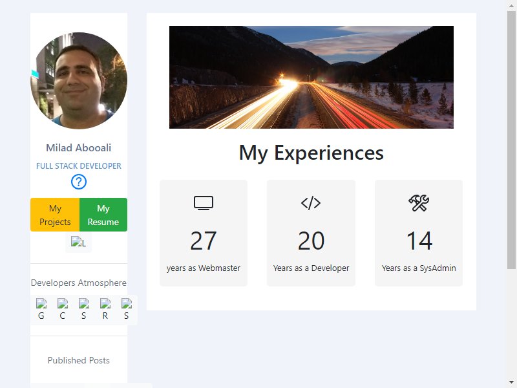Select the Years as a SysAdmin card
Screen dimensions: 517x388
(x=419, y=233)
